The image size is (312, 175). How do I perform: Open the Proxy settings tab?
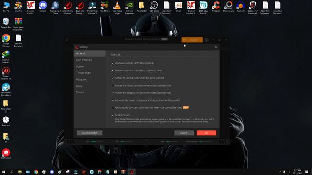[x=90, y=86]
